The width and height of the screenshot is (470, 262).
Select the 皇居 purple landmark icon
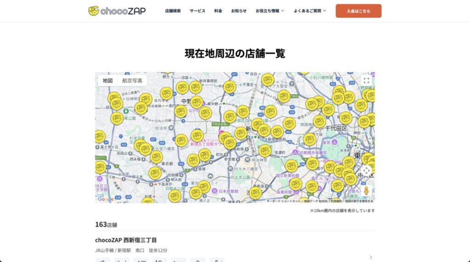pos(335,142)
